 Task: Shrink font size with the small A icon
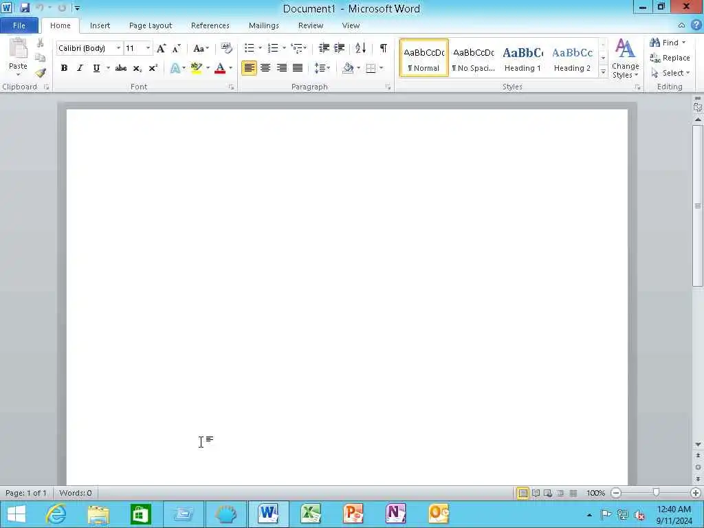[177, 48]
